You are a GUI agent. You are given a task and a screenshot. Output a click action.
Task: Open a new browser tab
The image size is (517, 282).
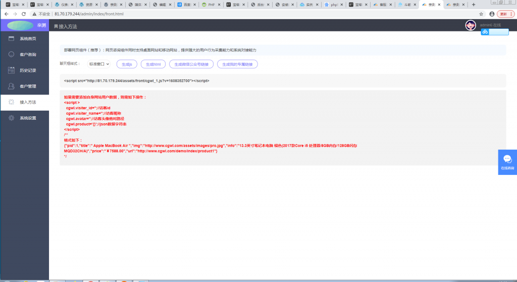click(x=473, y=5)
